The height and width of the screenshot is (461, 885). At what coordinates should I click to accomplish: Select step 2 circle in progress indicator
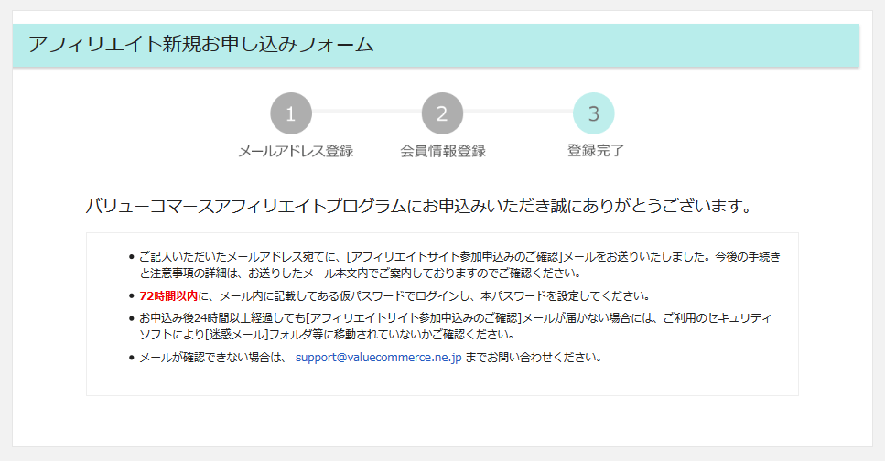443,113
